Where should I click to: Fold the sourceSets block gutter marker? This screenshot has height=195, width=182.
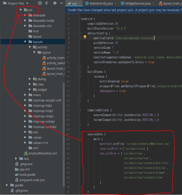(x=80, y=134)
